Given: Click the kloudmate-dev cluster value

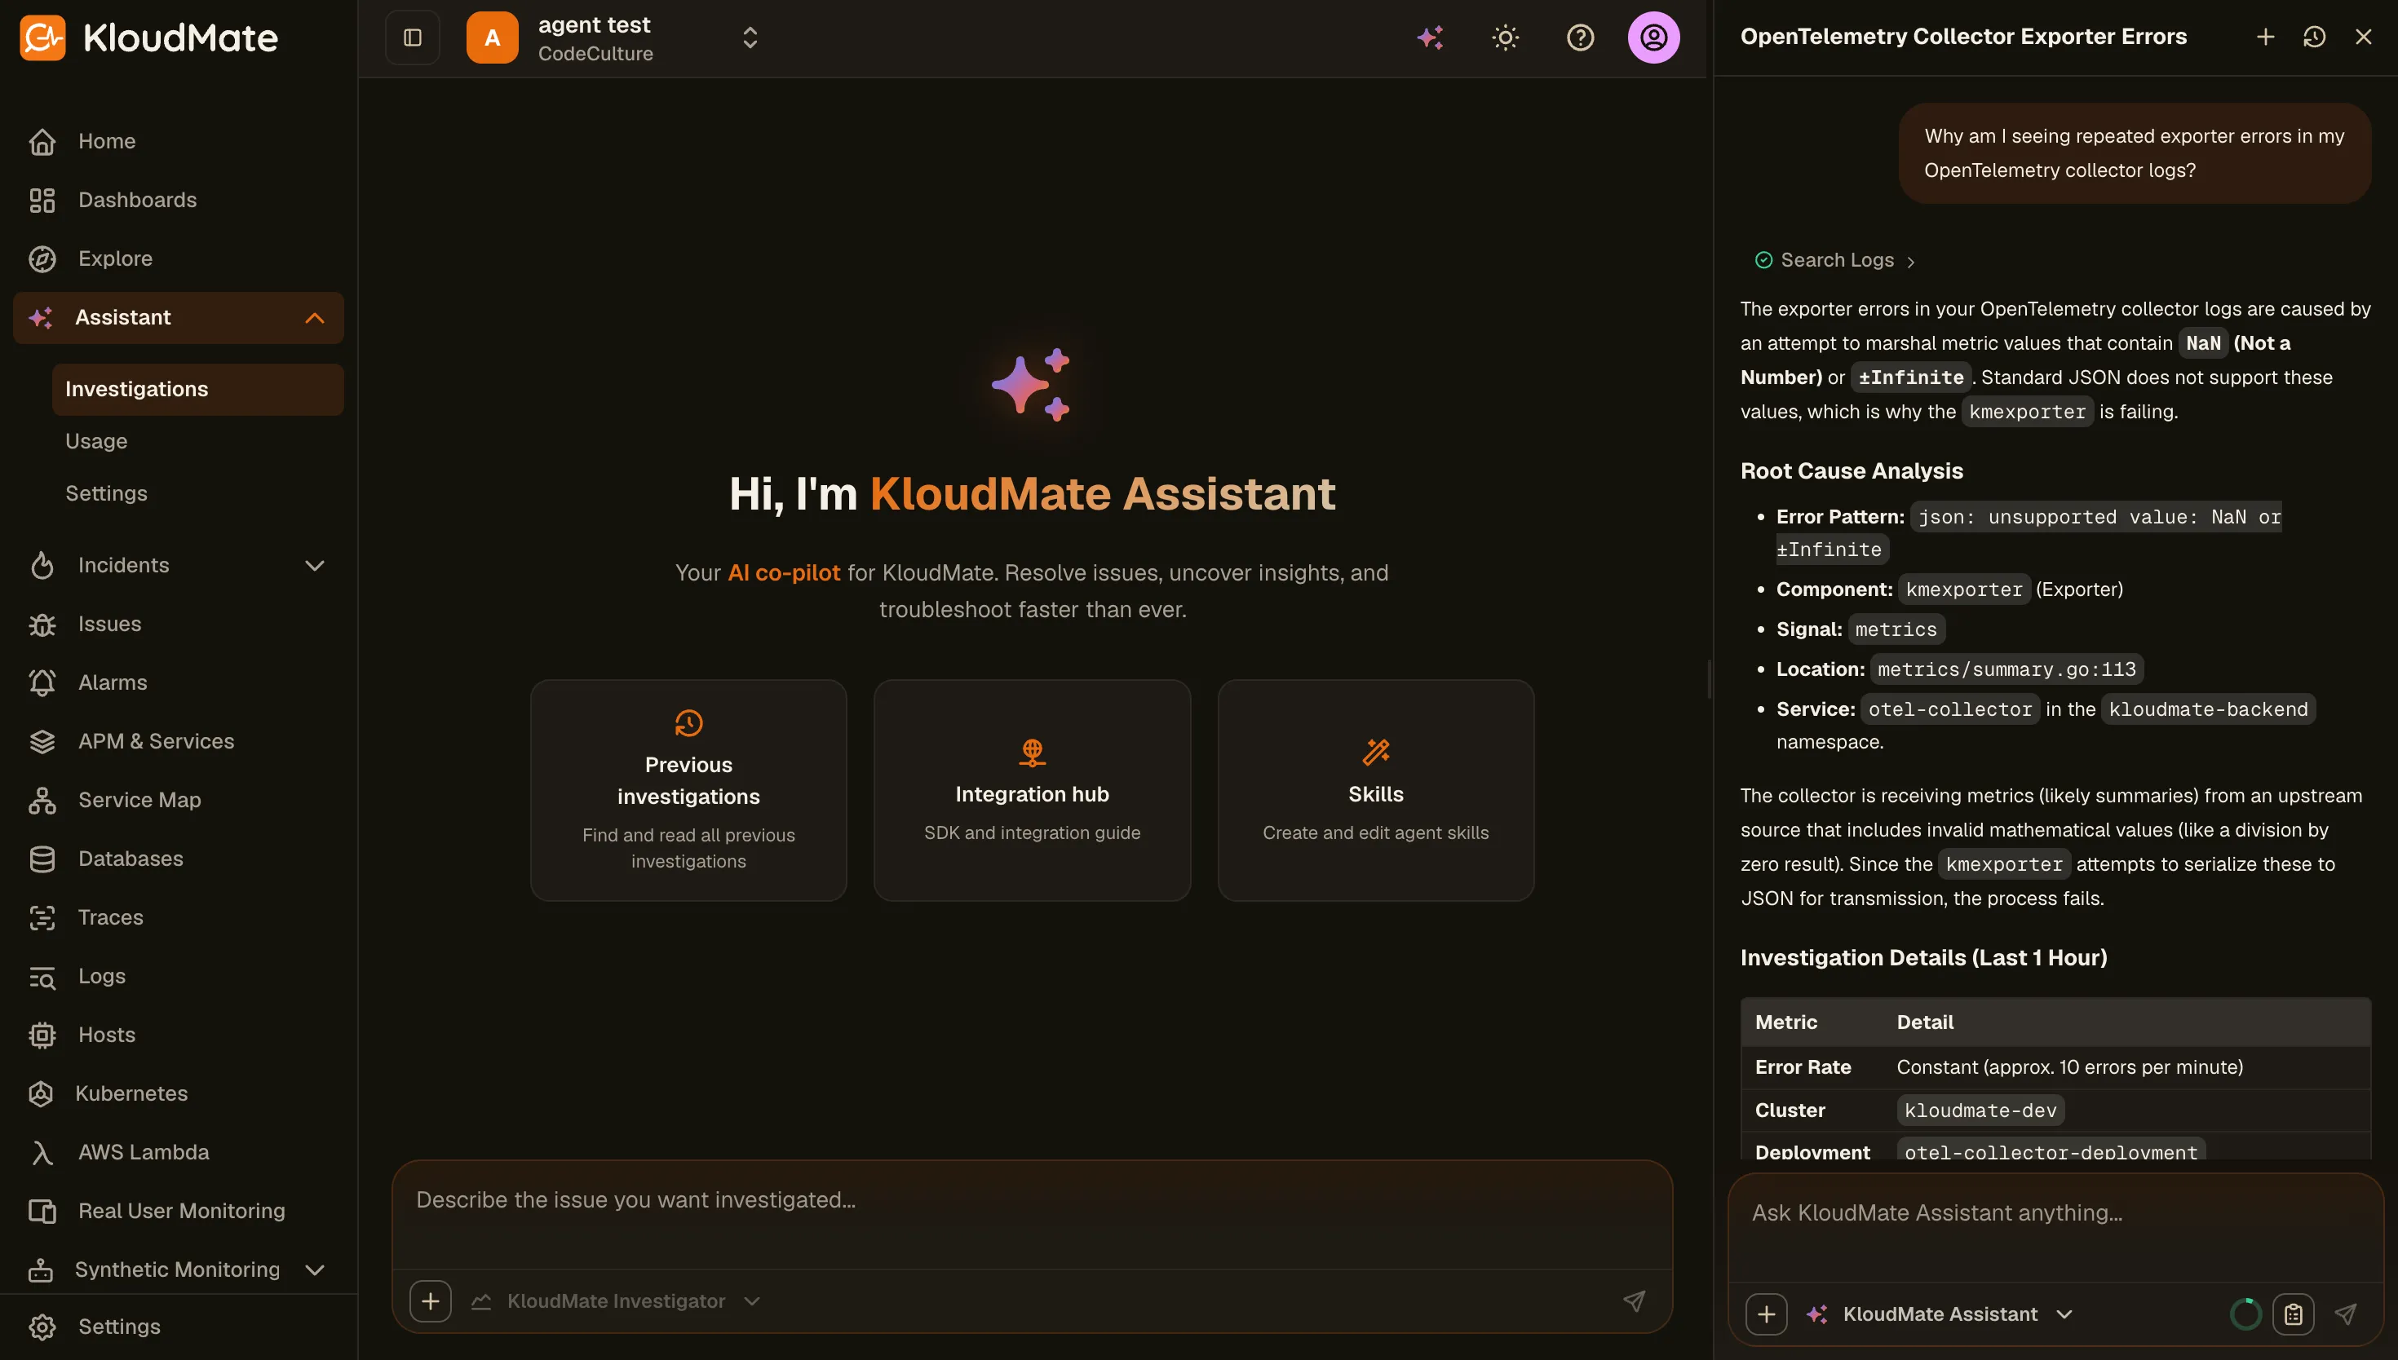Looking at the screenshot, I should point(1980,1111).
